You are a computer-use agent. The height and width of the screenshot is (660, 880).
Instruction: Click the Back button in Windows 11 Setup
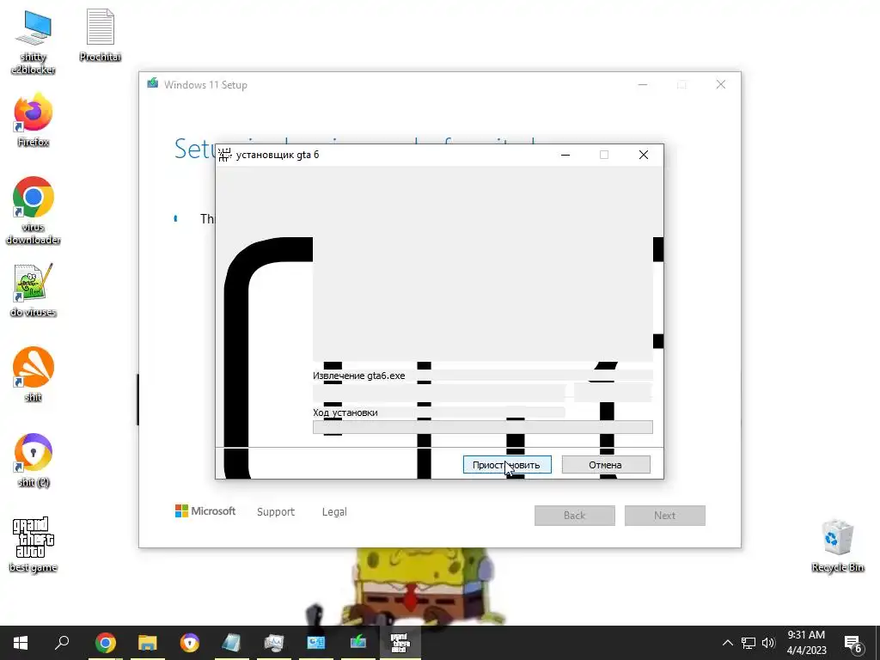tap(575, 516)
